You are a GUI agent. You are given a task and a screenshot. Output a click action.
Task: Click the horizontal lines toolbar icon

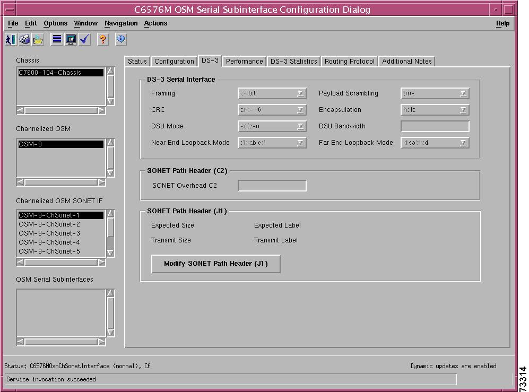[57, 39]
